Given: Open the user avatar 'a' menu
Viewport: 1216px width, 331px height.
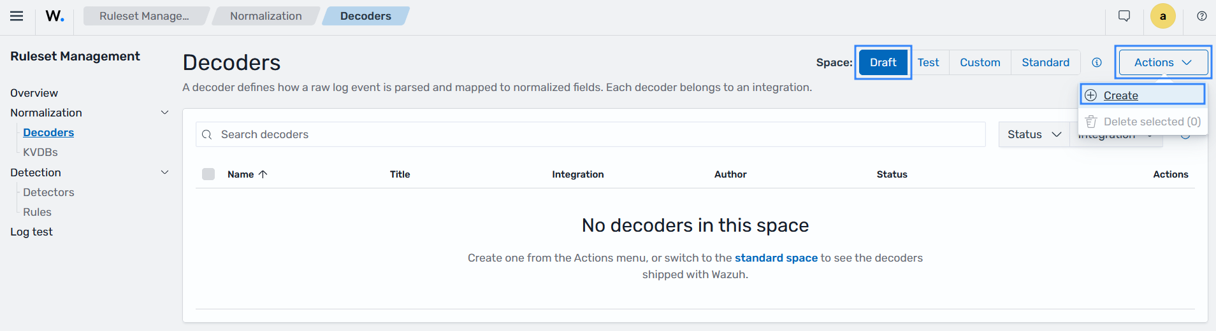Looking at the screenshot, I should pyautogui.click(x=1163, y=16).
